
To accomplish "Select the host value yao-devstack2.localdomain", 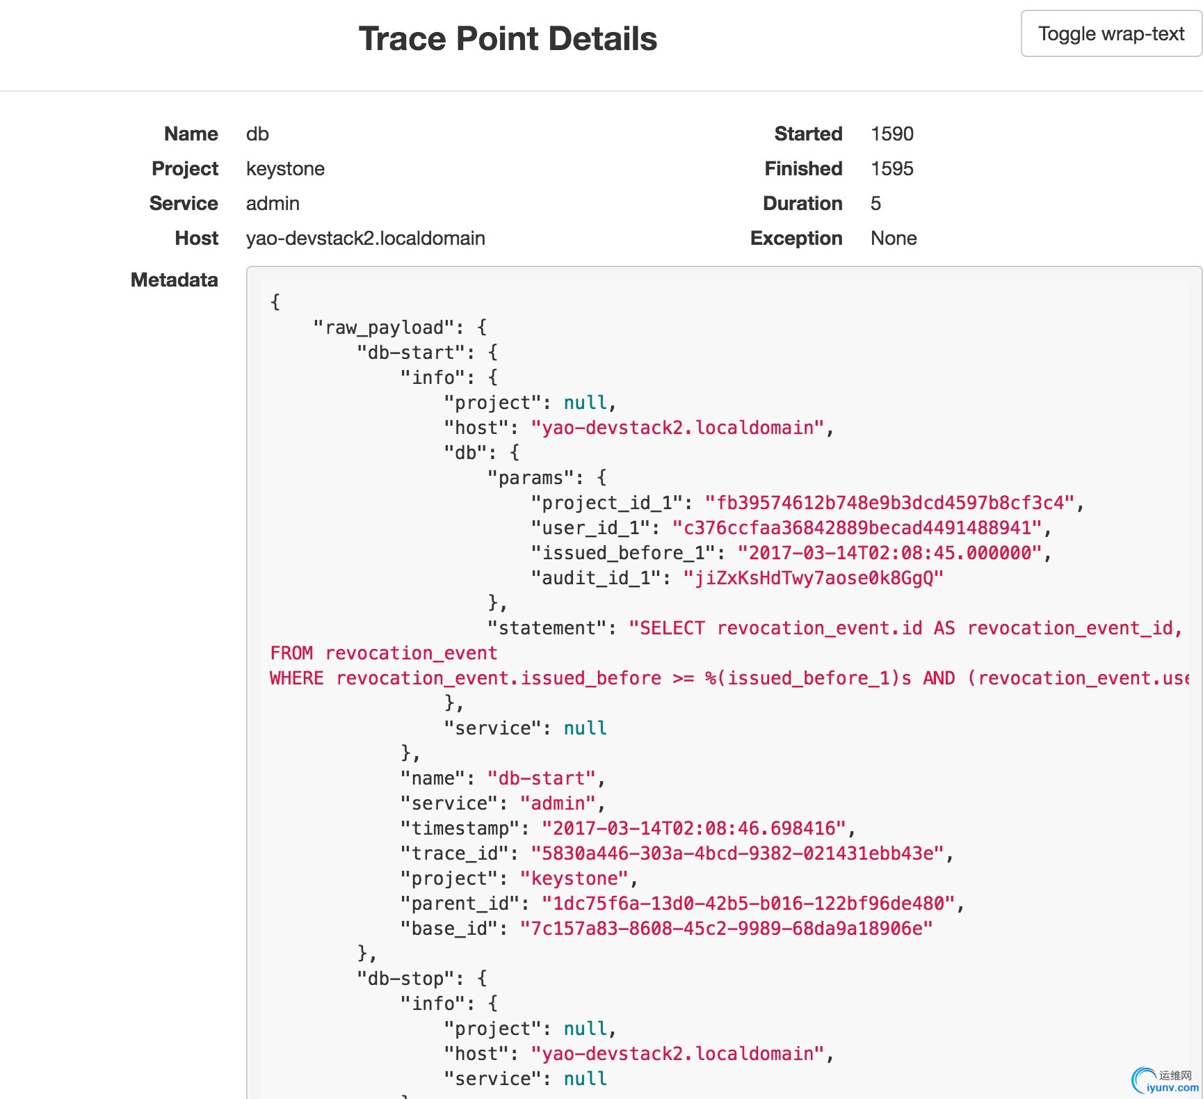I will (365, 239).
